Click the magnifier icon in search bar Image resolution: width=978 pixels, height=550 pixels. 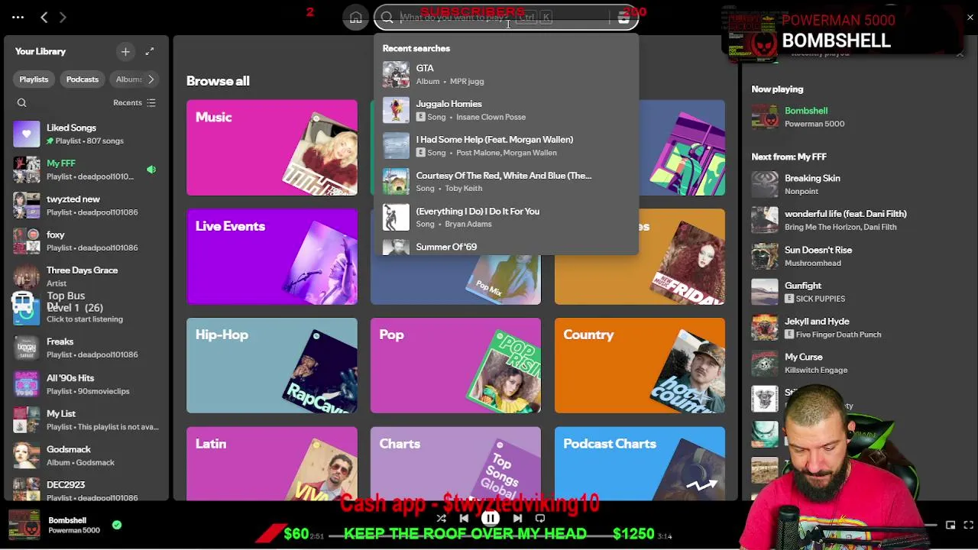pyautogui.click(x=387, y=18)
